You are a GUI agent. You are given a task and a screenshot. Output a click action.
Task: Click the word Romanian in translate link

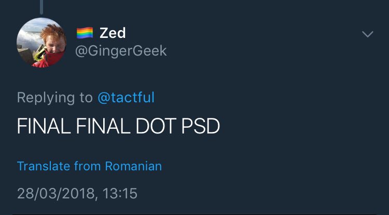133,166
